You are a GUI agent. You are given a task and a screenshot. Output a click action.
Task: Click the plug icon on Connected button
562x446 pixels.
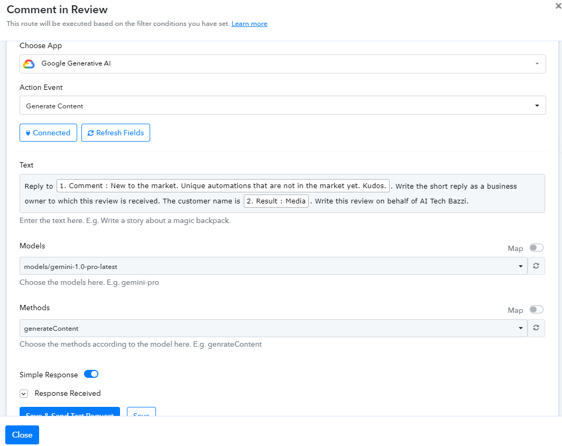(x=28, y=133)
